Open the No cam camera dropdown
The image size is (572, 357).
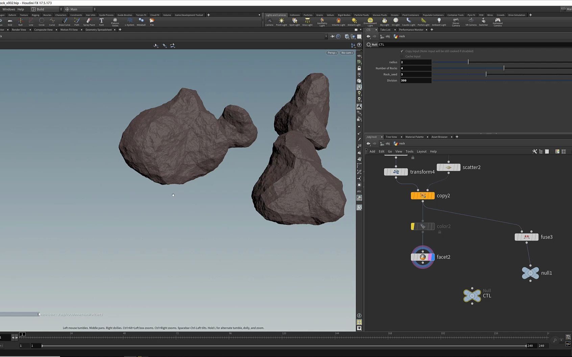(347, 53)
